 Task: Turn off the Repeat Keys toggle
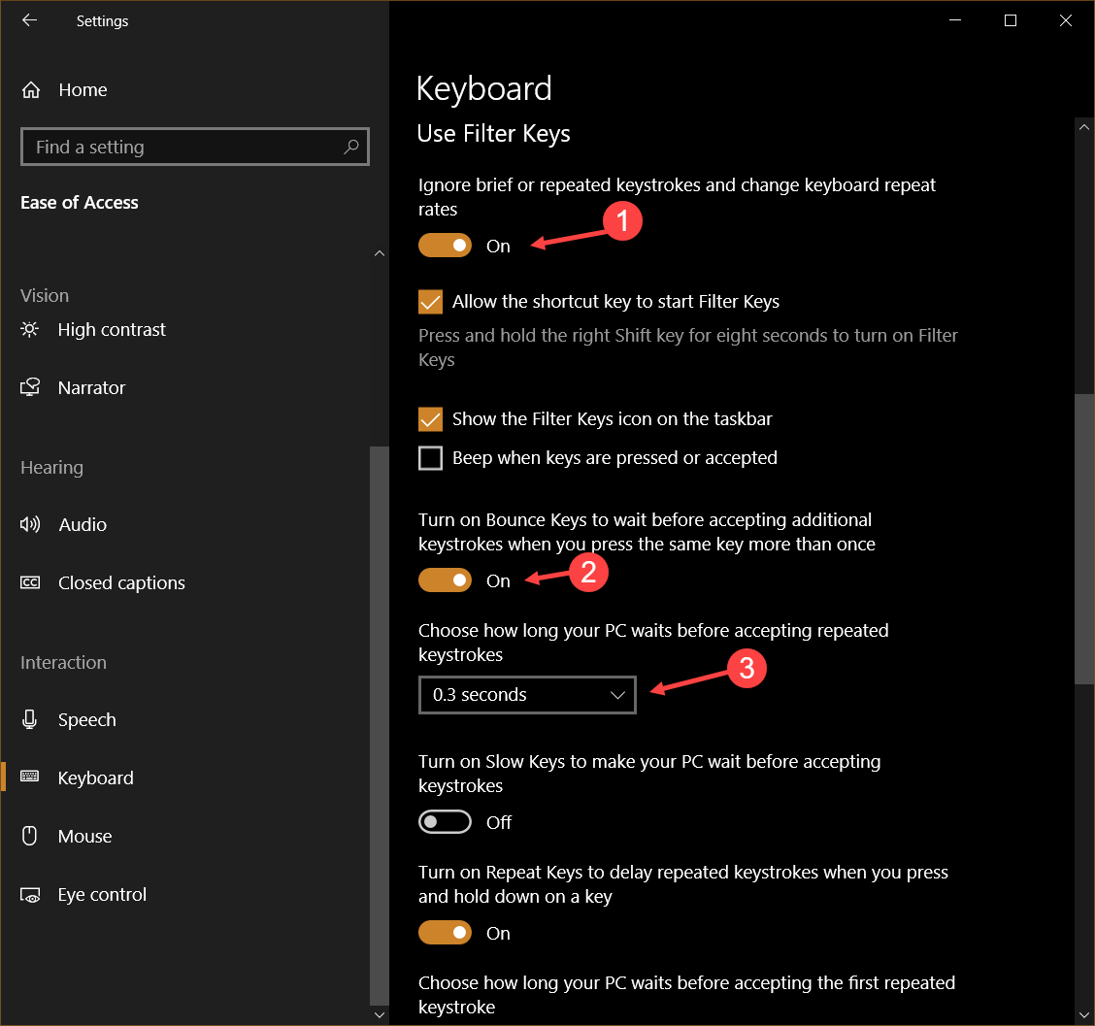pos(445,933)
